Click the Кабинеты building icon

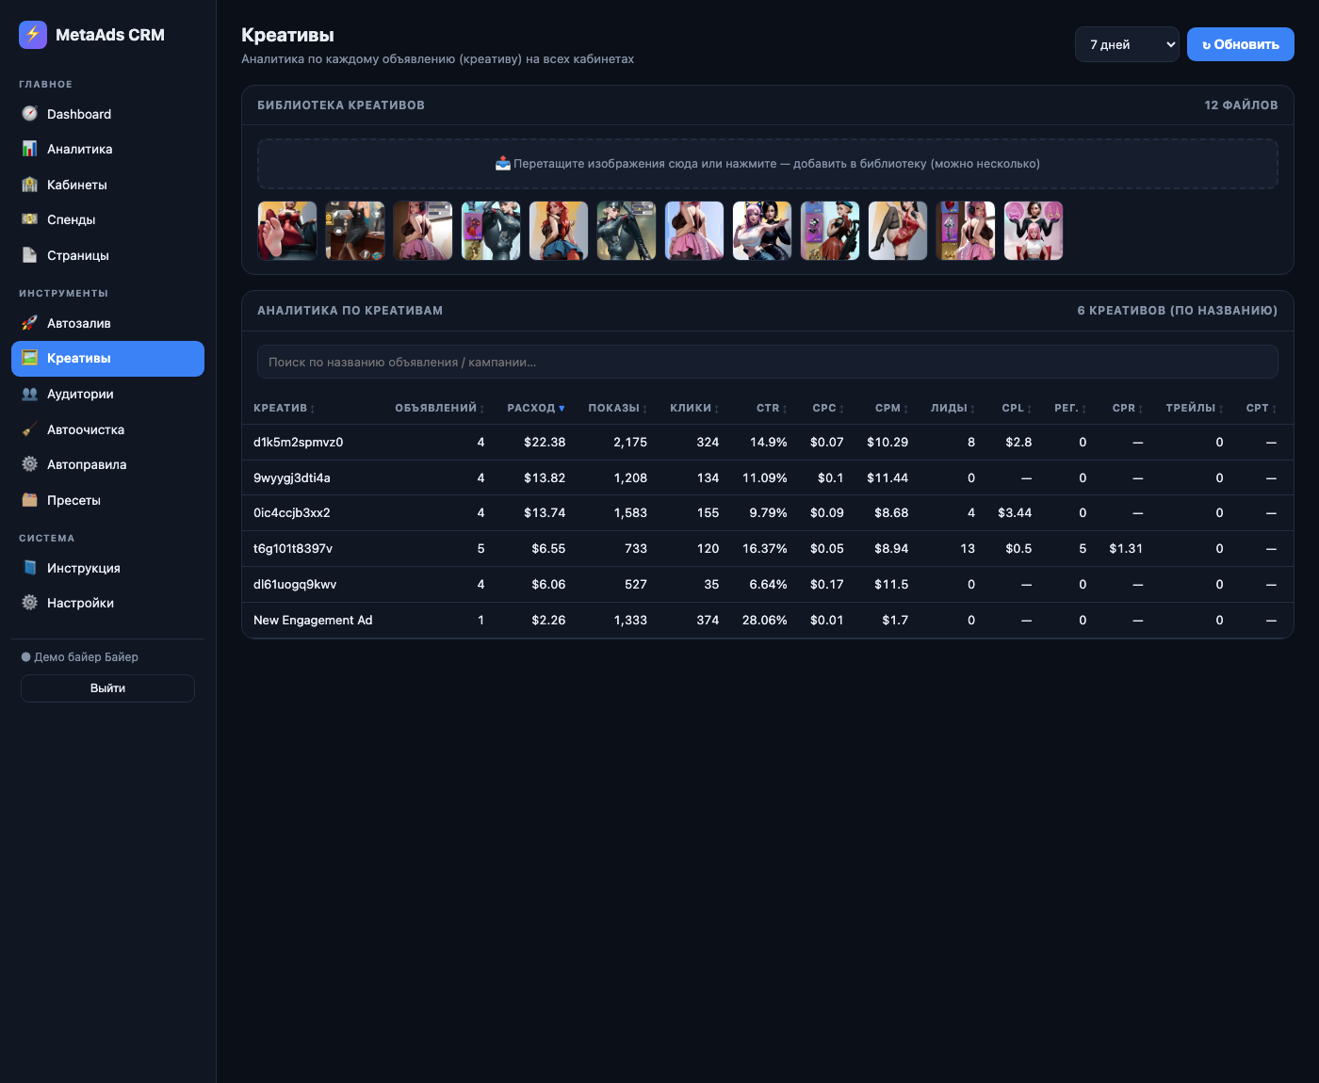pyautogui.click(x=30, y=185)
